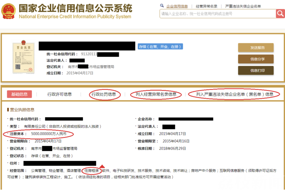Screen dimensions: 285x192
Task: Open the 行政处罚信息 tab
Action: (104, 94)
